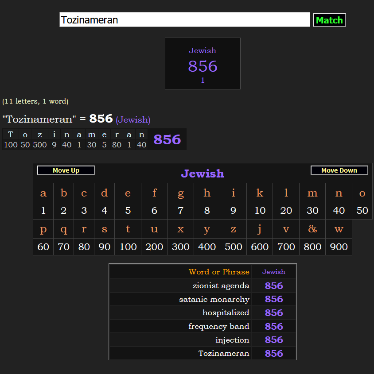374x374 pixels.
Task: Click value 20 in the cipher chart
Action: (286, 211)
